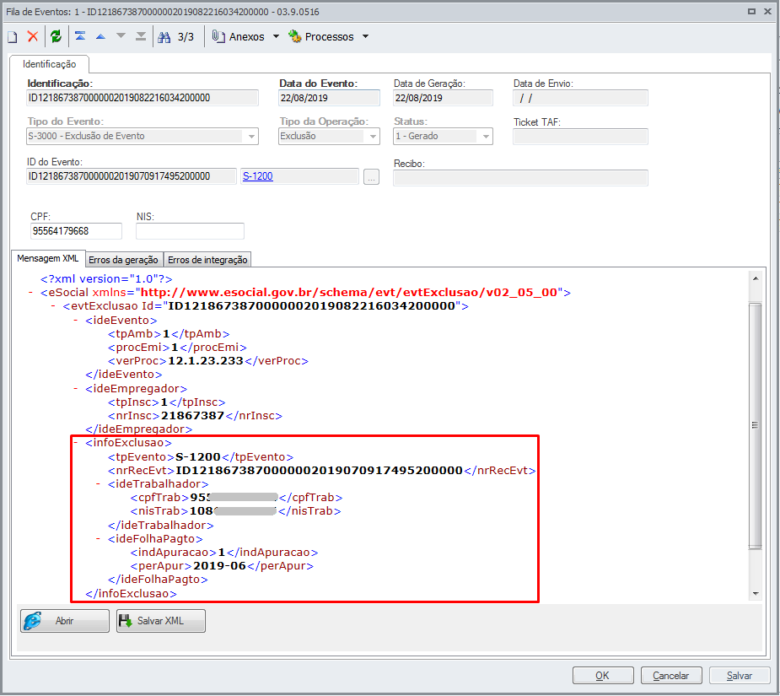This screenshot has height=696, width=780.
Task: Switch to Erros de integração tab
Action: [207, 259]
